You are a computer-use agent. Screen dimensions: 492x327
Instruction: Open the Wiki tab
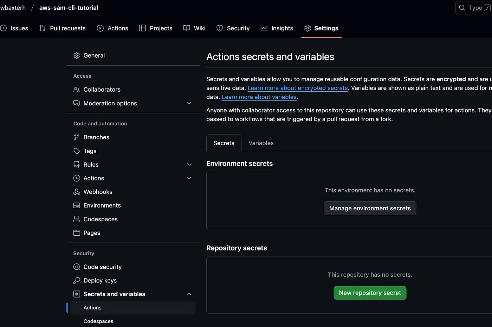(194, 28)
